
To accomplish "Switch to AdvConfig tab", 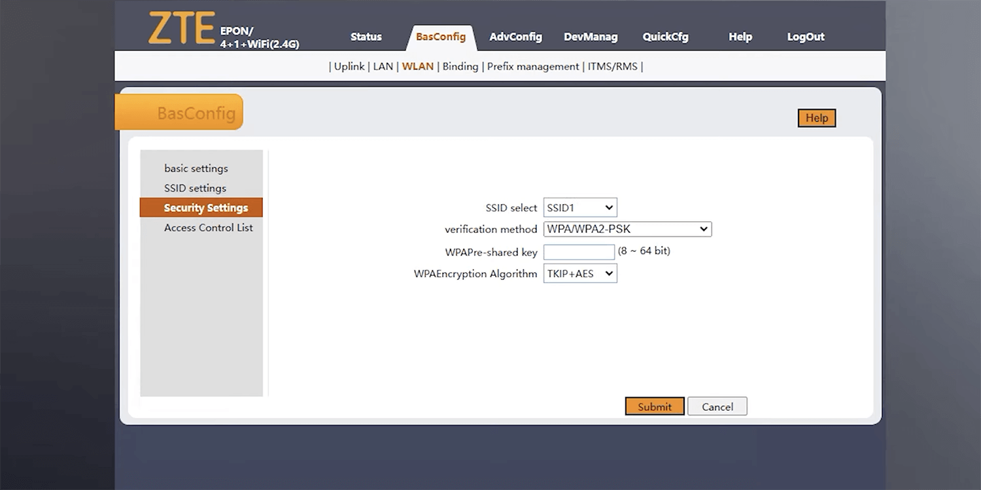I will (515, 37).
